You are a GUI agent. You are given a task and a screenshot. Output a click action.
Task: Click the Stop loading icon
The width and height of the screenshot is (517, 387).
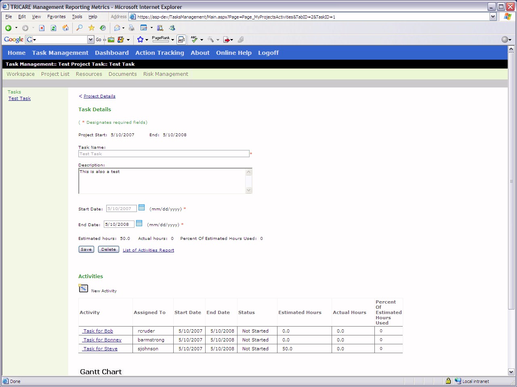coord(42,28)
